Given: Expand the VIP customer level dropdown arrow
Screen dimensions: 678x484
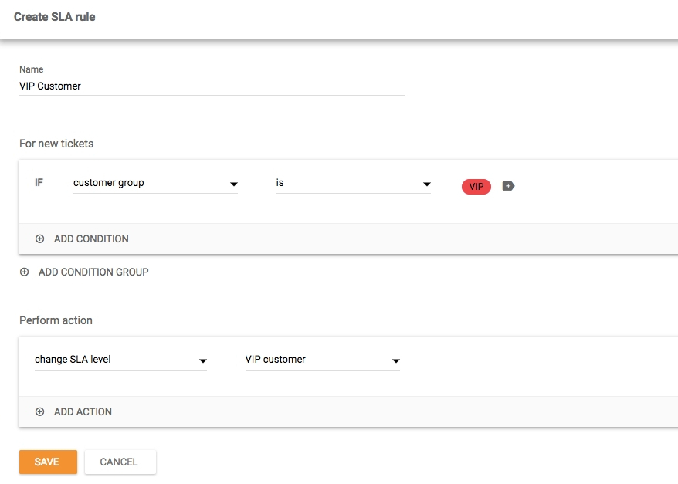Looking at the screenshot, I should pos(395,360).
